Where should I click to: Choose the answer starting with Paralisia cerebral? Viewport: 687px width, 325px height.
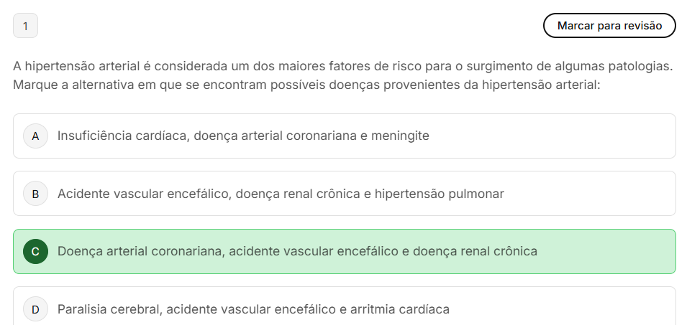click(253, 309)
